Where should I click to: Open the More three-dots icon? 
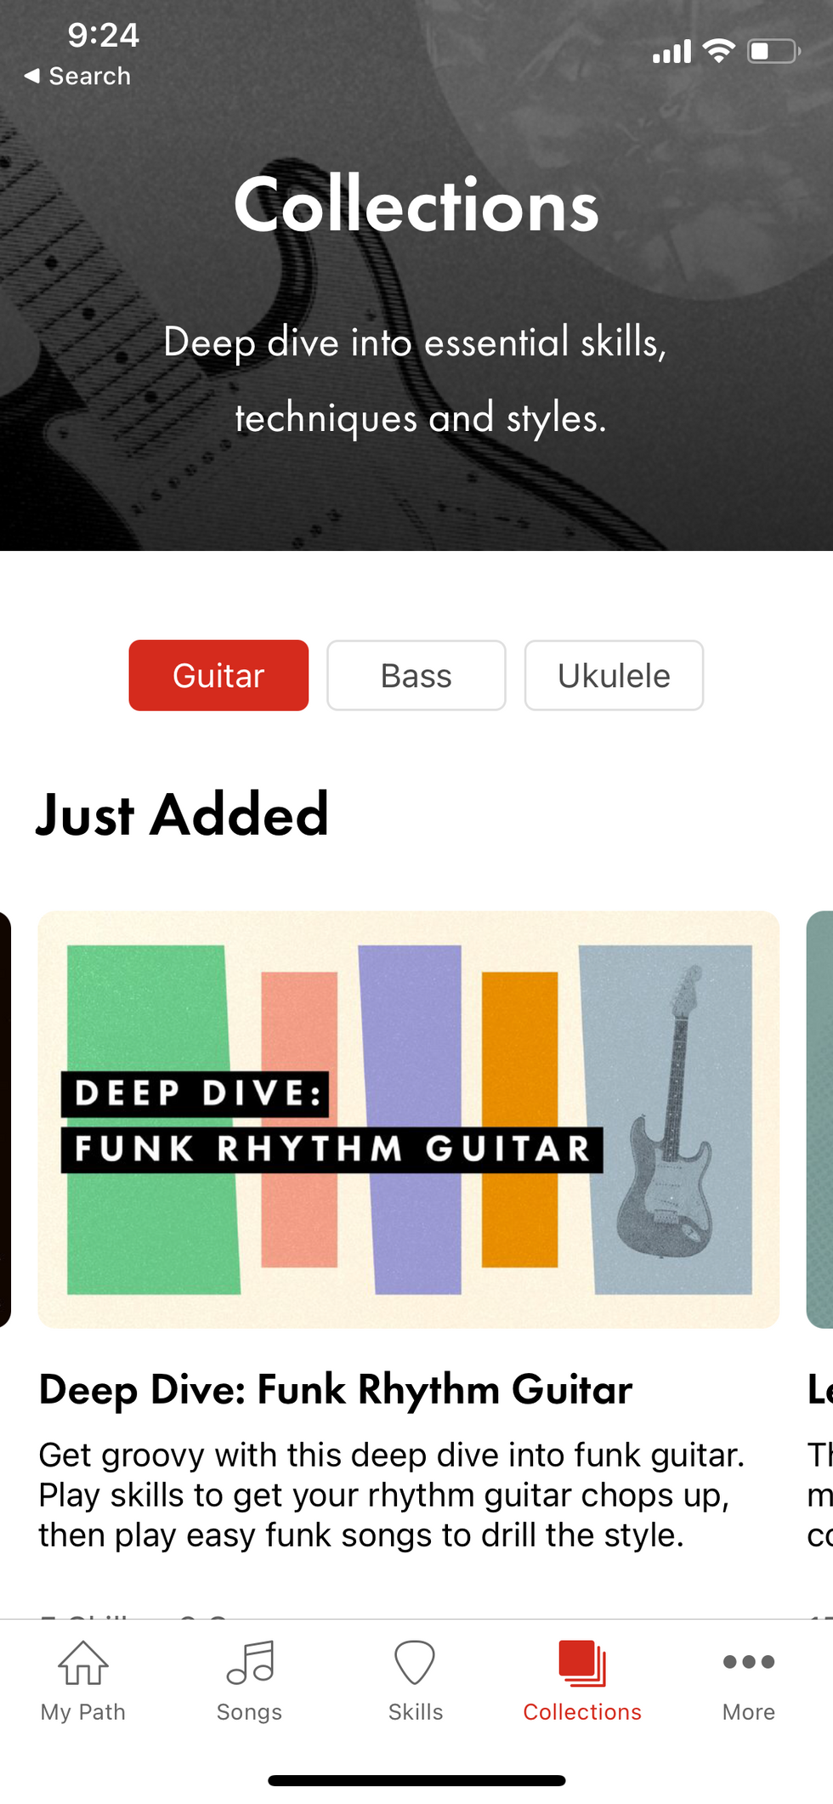coord(749,1662)
